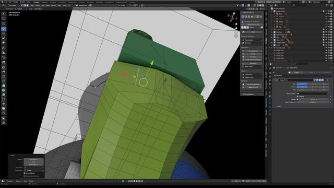This screenshot has width=334, height=188.
Task: Select the Smooth vertices tool
Action: pyautogui.click(x=4, y=95)
